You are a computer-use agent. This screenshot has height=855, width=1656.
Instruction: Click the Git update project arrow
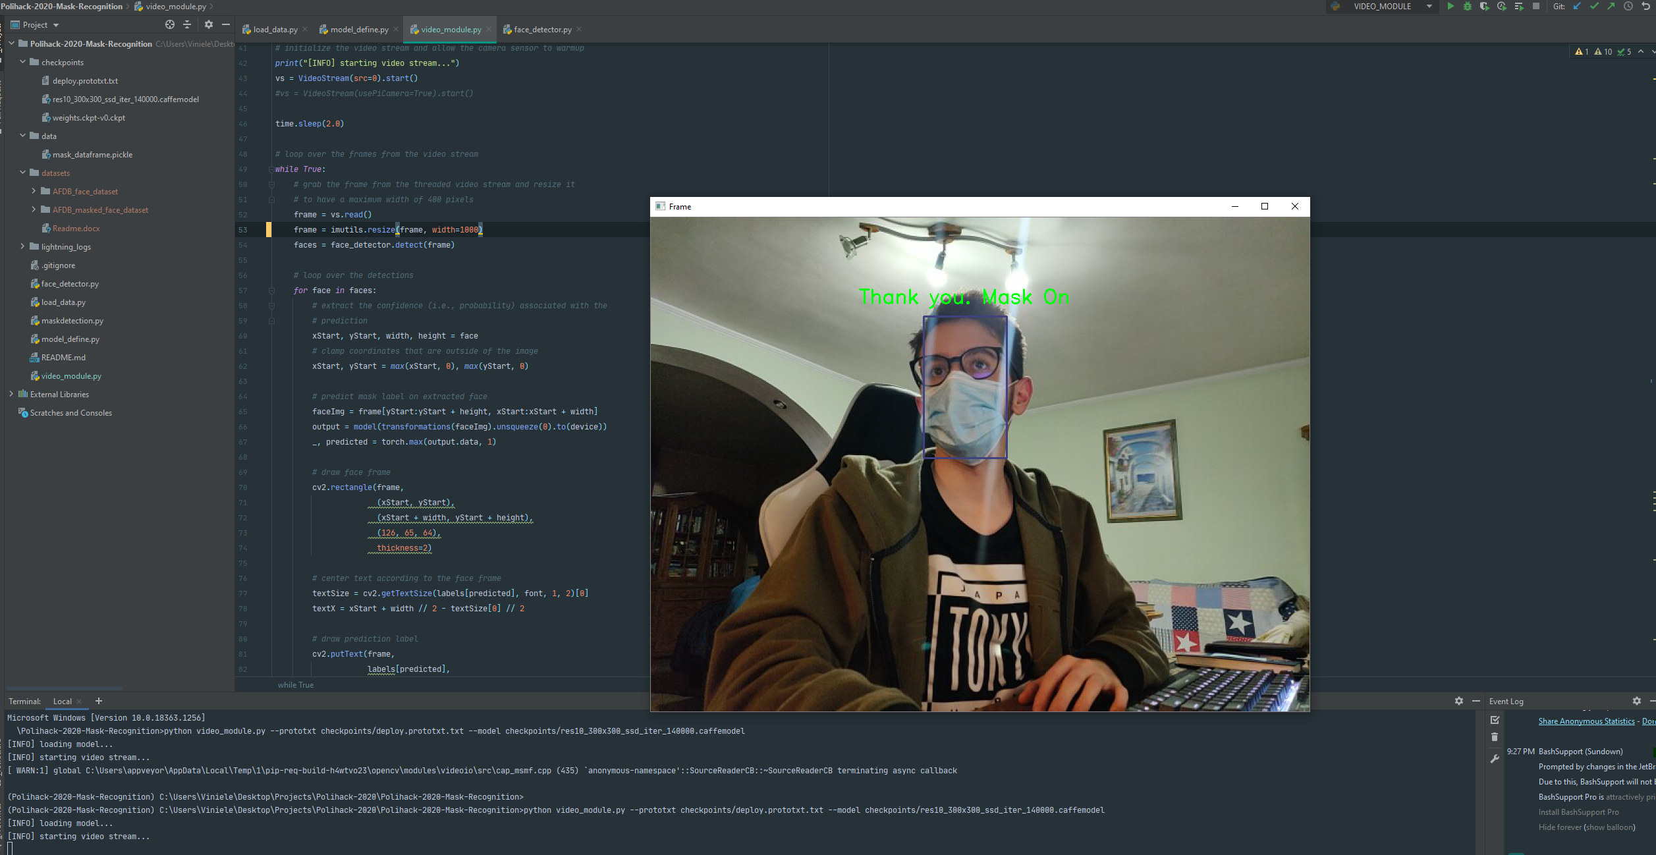point(1577,7)
